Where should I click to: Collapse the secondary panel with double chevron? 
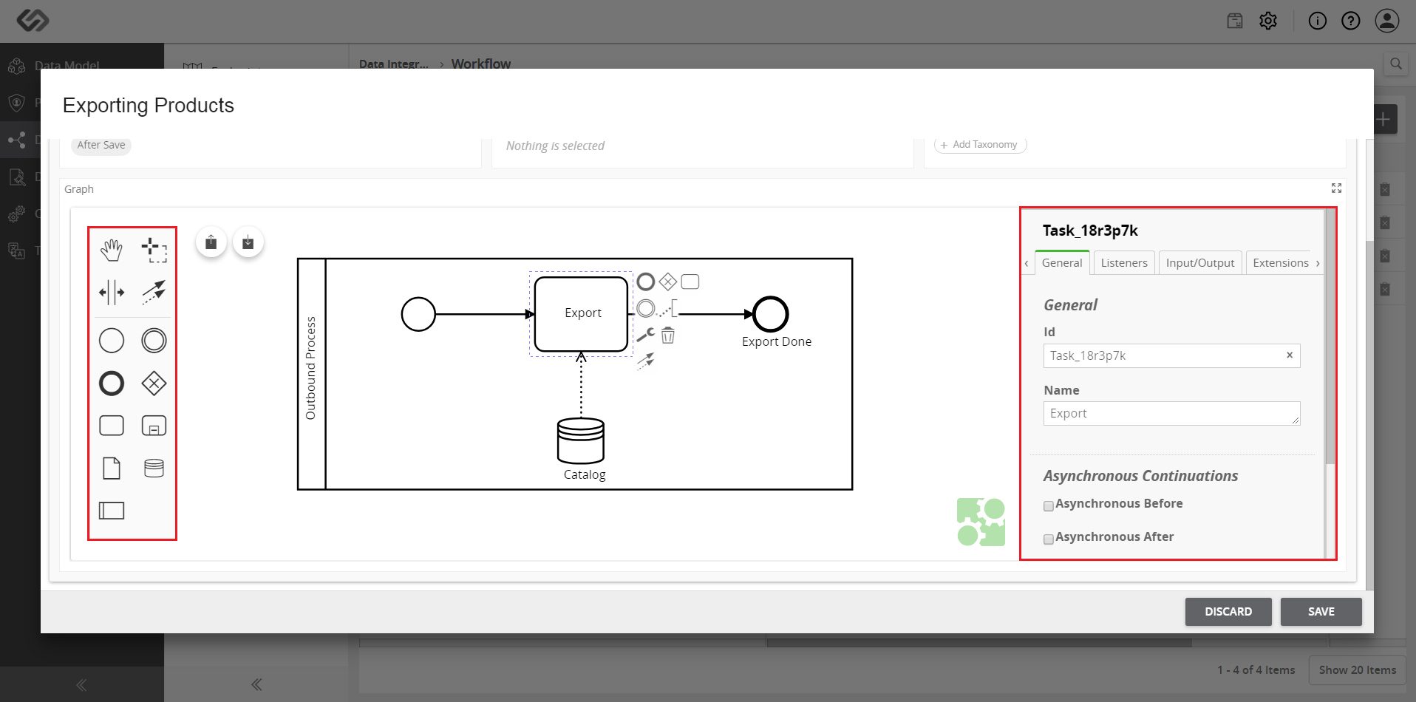click(256, 685)
